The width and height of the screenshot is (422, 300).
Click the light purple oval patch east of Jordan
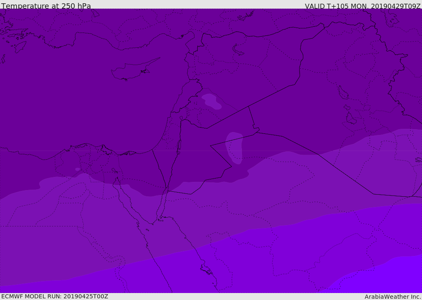click(x=234, y=148)
